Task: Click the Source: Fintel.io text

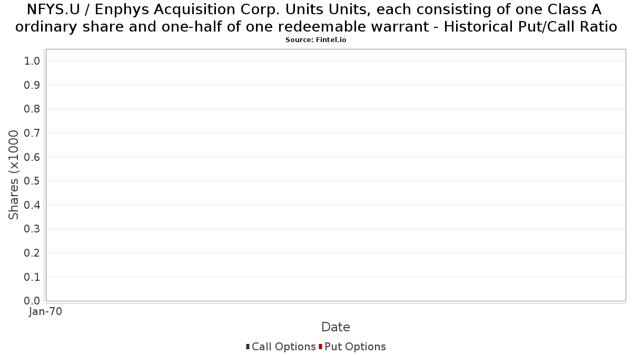Action: point(316,40)
